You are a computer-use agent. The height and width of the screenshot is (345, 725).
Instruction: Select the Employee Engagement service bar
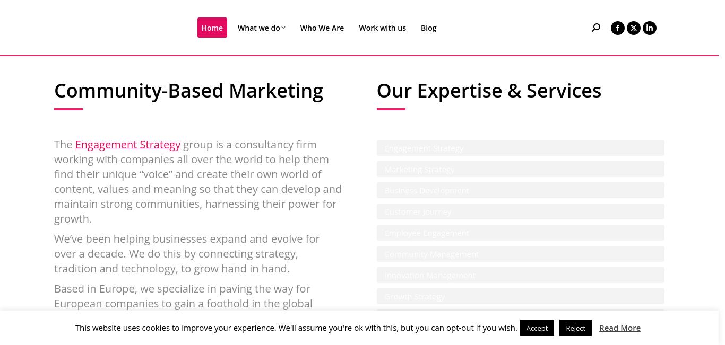point(521,233)
